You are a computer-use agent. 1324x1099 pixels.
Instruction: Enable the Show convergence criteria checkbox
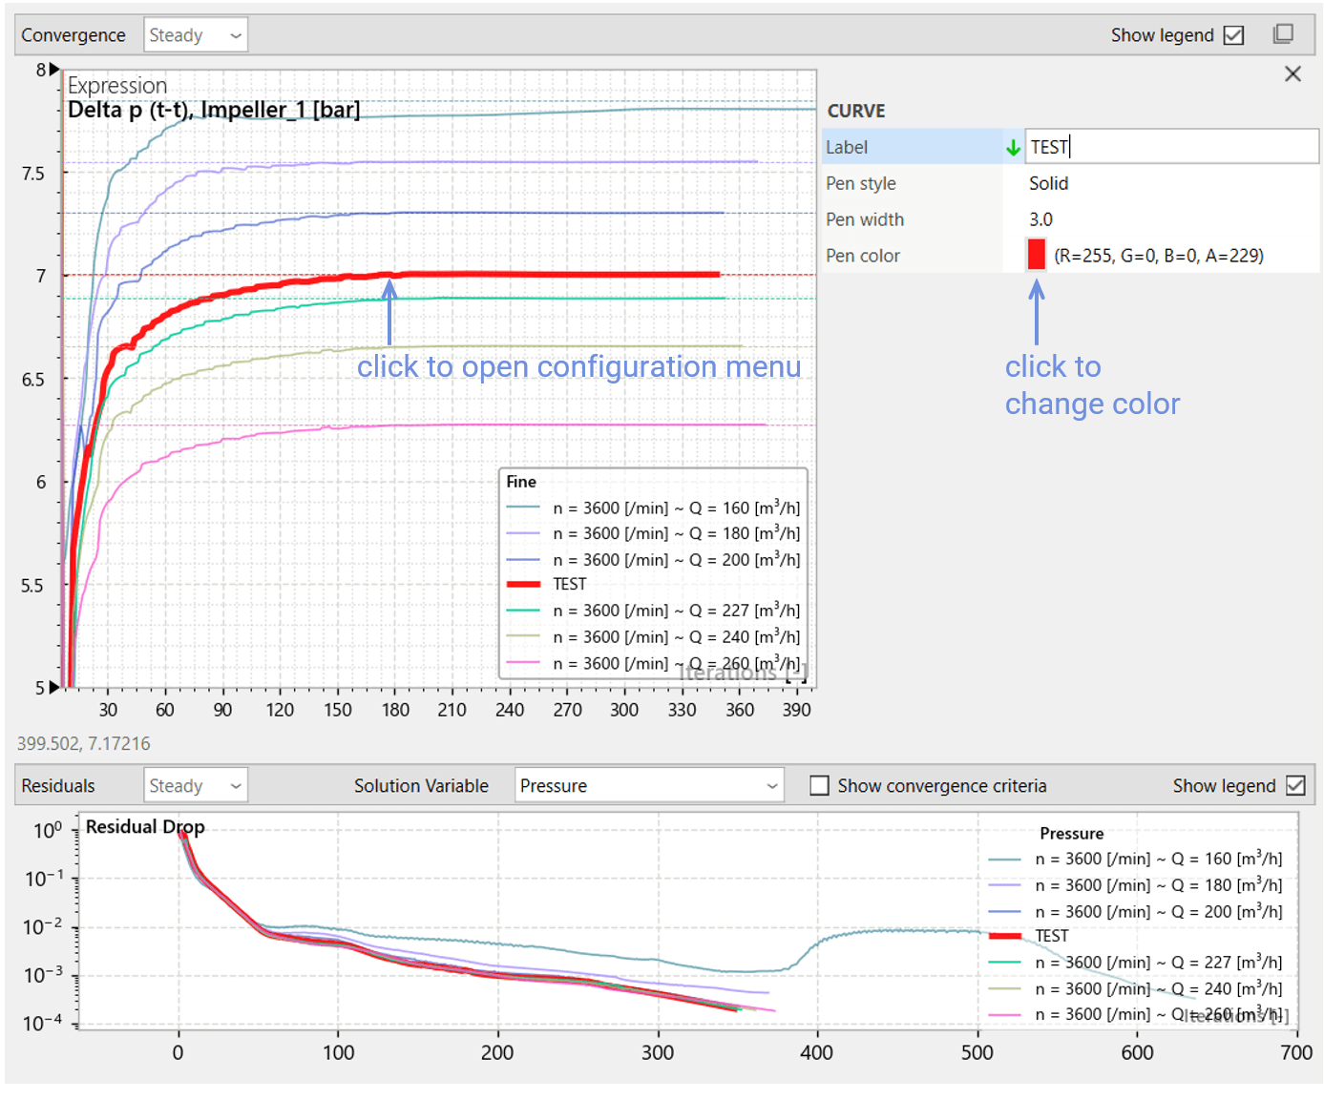819,785
